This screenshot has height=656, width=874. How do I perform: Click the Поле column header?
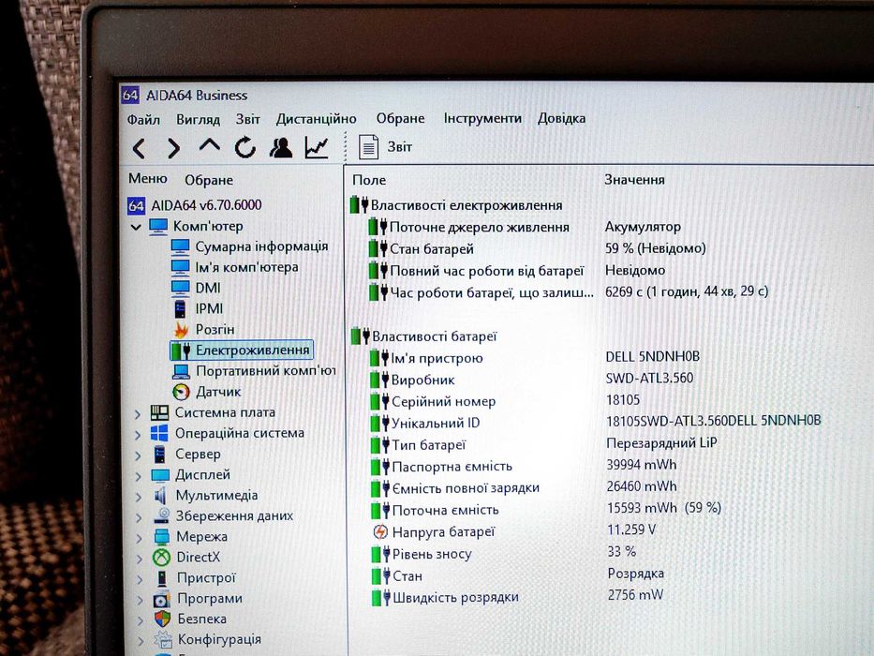369,180
